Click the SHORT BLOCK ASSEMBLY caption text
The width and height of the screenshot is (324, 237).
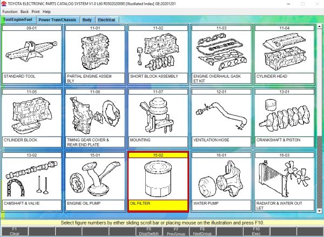(x=154, y=76)
